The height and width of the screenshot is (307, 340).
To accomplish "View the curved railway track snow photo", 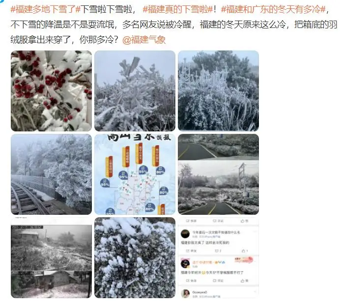I will click(52, 174).
